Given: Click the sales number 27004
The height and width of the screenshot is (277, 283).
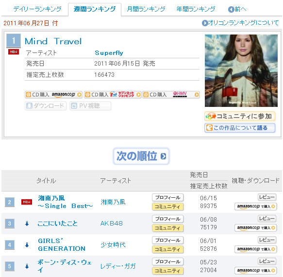Looking at the screenshot, I should pos(208,270).
